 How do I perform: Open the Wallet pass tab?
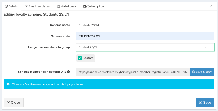pos(66,6)
